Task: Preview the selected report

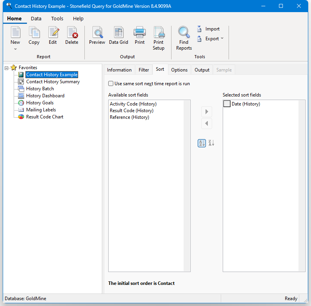Action: pyautogui.click(x=97, y=36)
